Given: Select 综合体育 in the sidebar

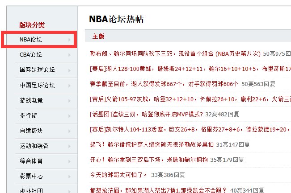Looking at the screenshot, I should [31, 161].
